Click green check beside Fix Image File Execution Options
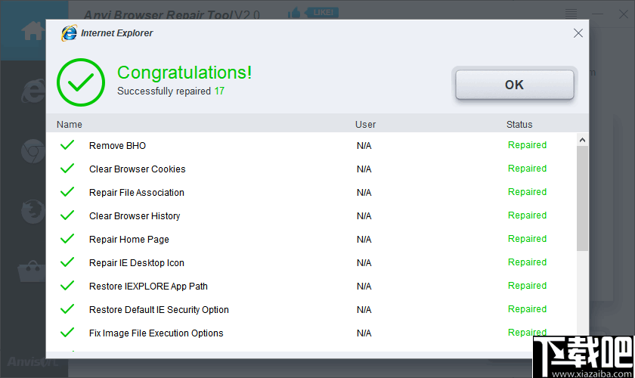635x378 pixels. click(67, 333)
